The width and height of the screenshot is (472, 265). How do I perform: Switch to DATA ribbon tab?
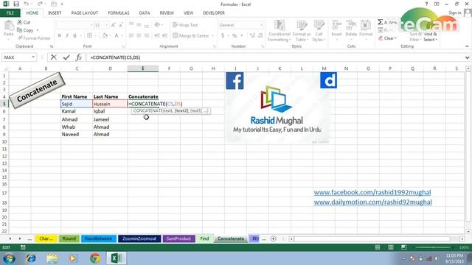(x=145, y=13)
